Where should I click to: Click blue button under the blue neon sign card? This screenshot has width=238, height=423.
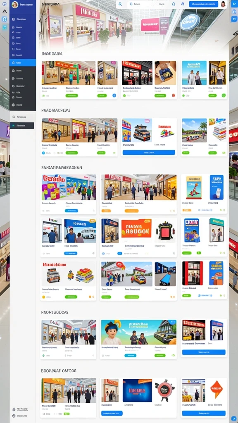point(112,413)
